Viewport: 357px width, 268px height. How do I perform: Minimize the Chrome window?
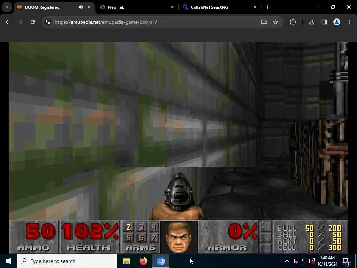pyautogui.click(x=317, y=7)
